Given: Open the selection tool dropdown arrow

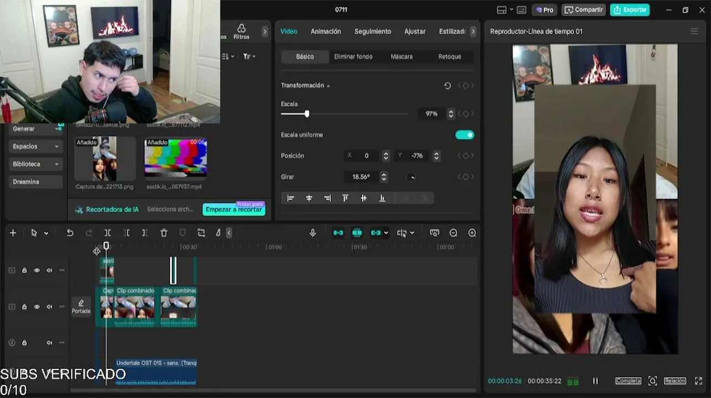Looking at the screenshot, I should pyautogui.click(x=46, y=233).
